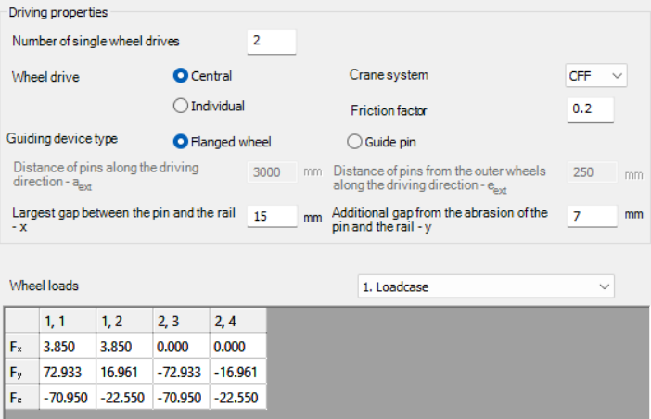The height and width of the screenshot is (419, 651).
Task: Click the column header 2, 3
Action: coord(182,321)
